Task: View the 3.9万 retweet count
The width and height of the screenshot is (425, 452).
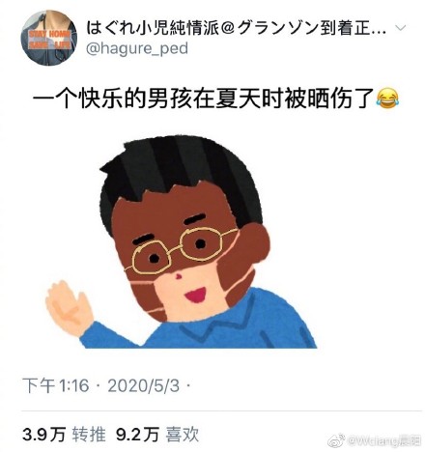Action: (x=44, y=435)
